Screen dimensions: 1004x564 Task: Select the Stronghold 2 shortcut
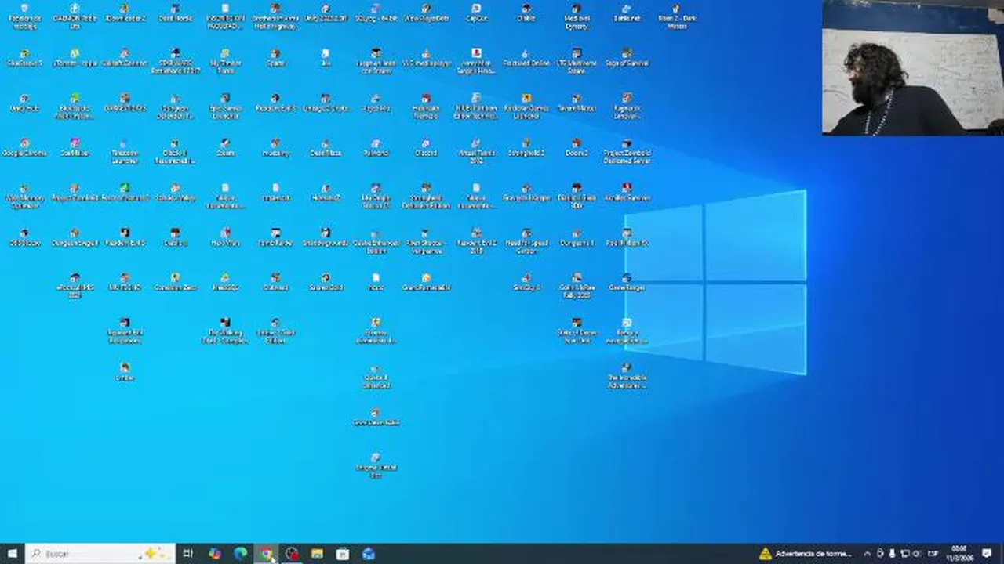(526, 147)
